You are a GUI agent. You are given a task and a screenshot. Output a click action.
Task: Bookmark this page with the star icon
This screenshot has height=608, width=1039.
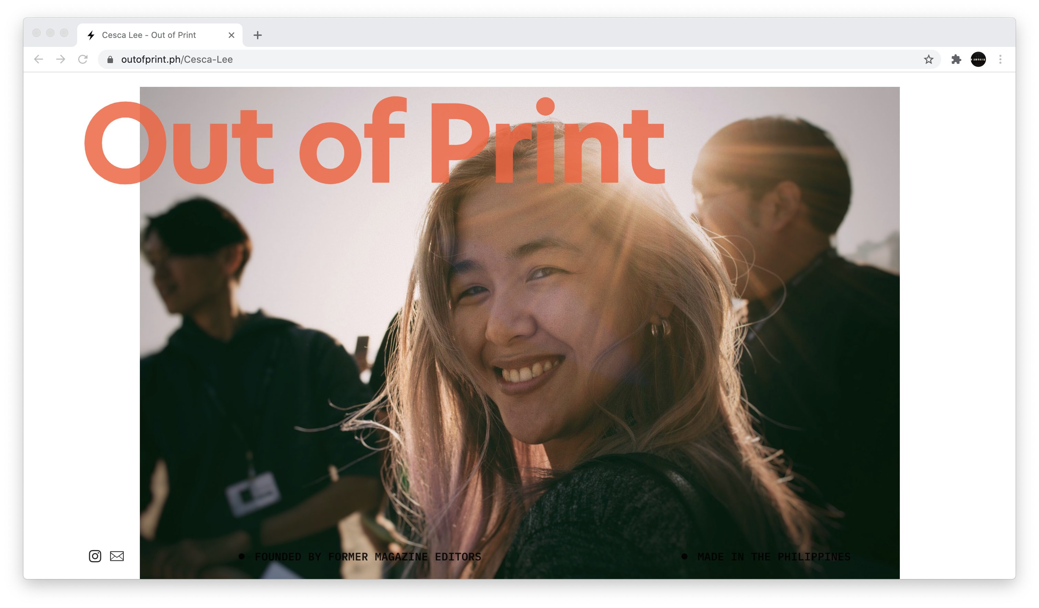(x=928, y=59)
